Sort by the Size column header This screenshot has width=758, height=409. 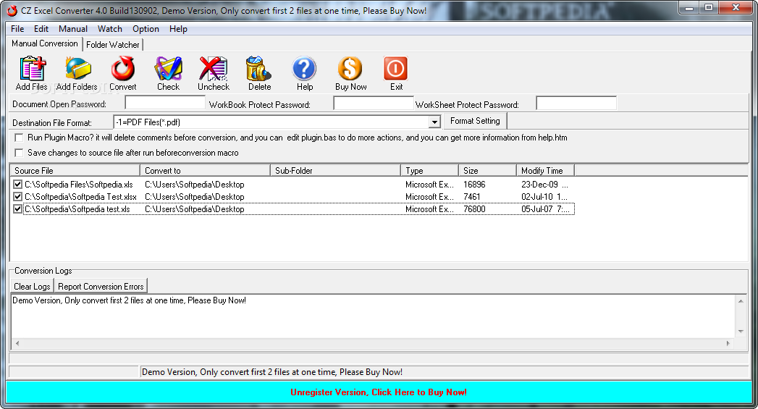(487, 171)
